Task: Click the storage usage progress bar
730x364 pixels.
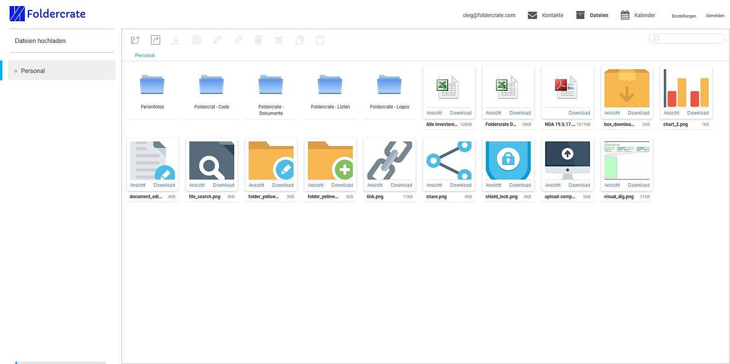Action: [61, 363]
